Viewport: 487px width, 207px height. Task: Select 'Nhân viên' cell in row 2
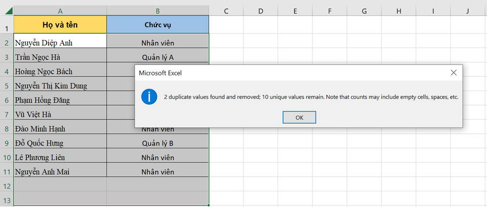158,40
